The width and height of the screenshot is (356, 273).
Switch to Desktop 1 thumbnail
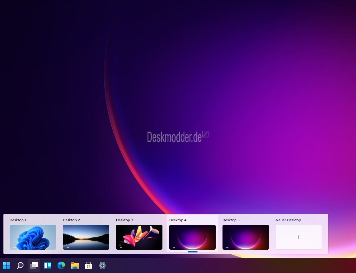click(x=33, y=237)
